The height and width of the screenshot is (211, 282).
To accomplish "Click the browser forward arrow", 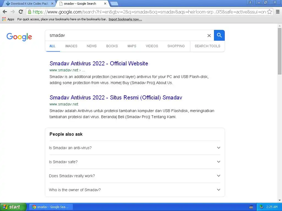I will (x=13, y=12).
